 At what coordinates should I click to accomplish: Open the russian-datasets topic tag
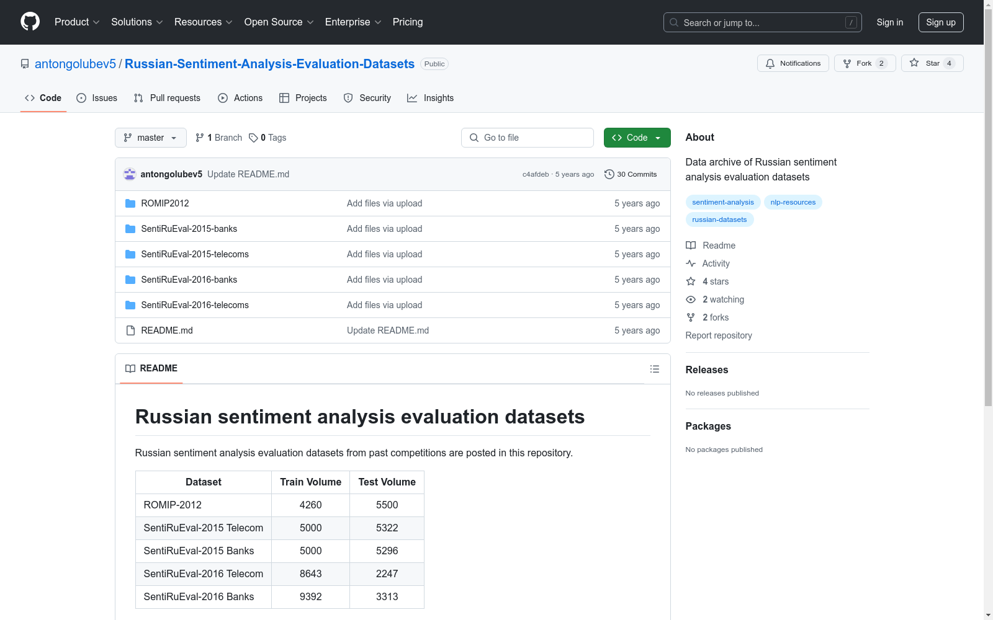tap(720, 219)
